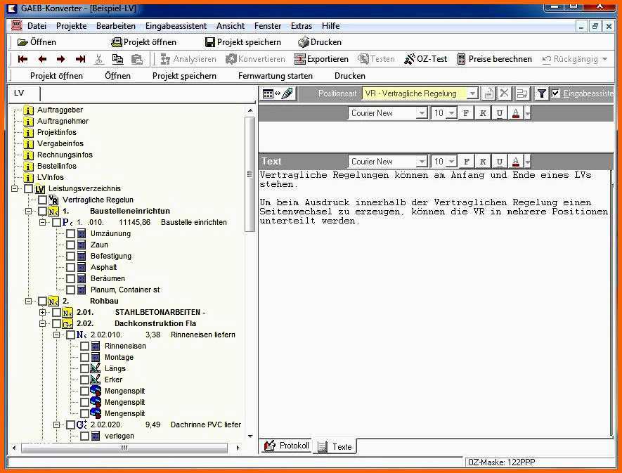
Task: Click Preise berechnen calculator item
Action: [494, 59]
